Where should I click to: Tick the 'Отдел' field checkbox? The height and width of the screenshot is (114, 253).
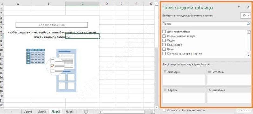click(x=164, y=40)
